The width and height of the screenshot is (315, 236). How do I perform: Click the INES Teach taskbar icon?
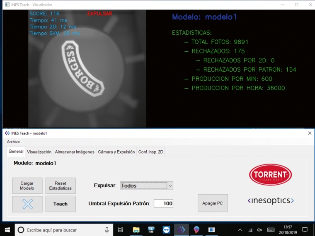pos(182,230)
